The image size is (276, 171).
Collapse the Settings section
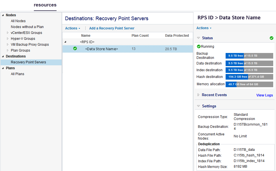pyautogui.click(x=198, y=106)
